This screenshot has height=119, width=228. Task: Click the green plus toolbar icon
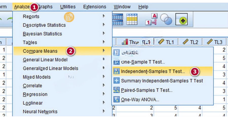point(181,19)
